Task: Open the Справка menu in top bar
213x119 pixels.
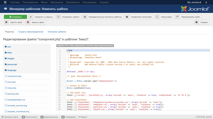Action: pos(104,2)
